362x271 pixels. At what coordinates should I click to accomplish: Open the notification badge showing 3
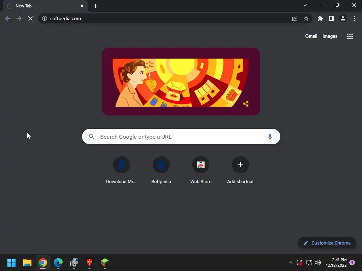point(352,263)
